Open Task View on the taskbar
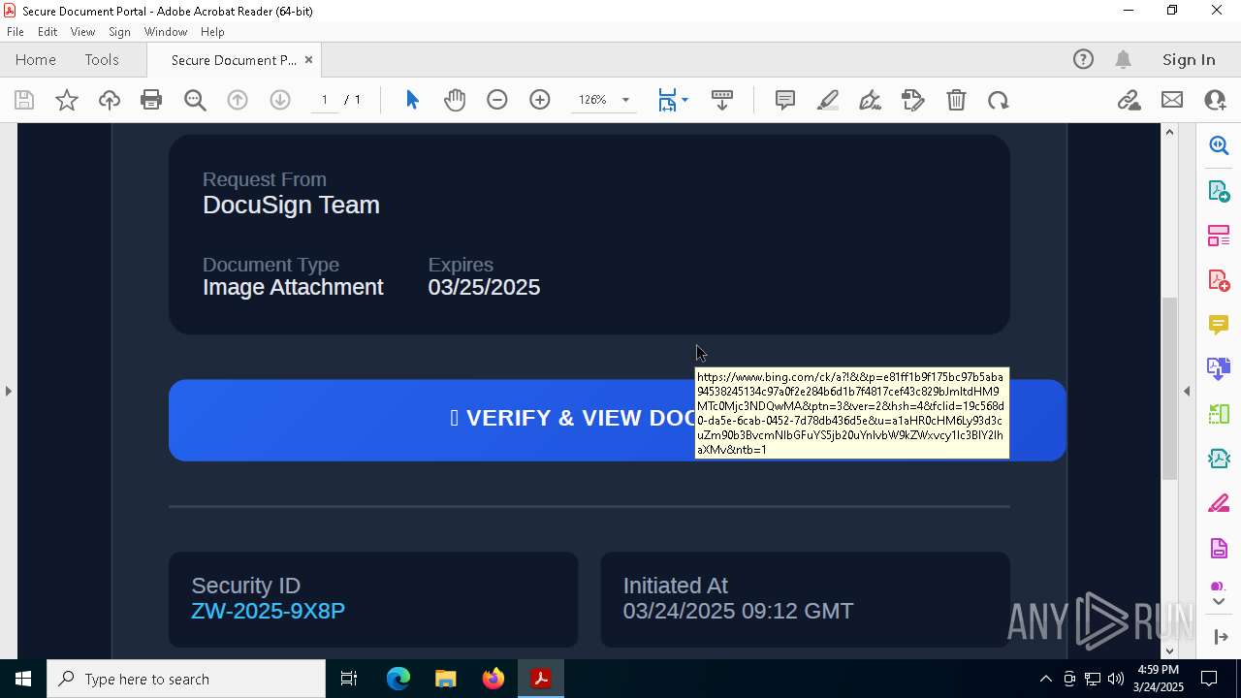This screenshot has width=1241, height=698. [349, 679]
